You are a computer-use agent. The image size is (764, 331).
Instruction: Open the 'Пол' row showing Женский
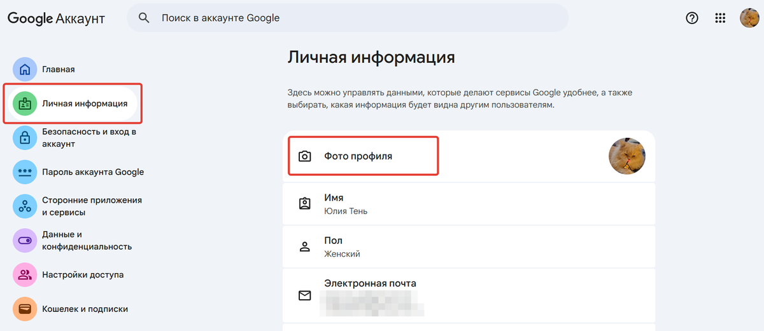tap(469, 247)
